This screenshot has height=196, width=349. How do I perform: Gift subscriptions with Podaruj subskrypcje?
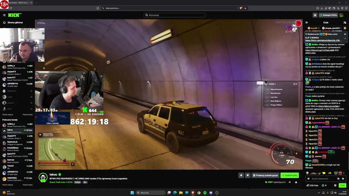pyautogui.click(x=265, y=175)
